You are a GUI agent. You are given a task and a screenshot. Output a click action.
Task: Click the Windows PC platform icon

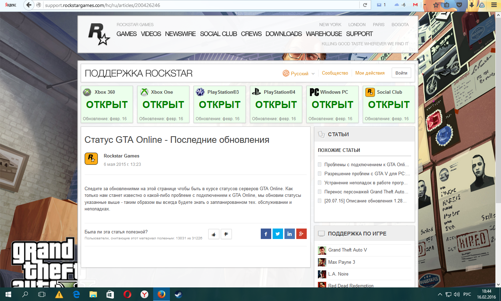coord(314,92)
